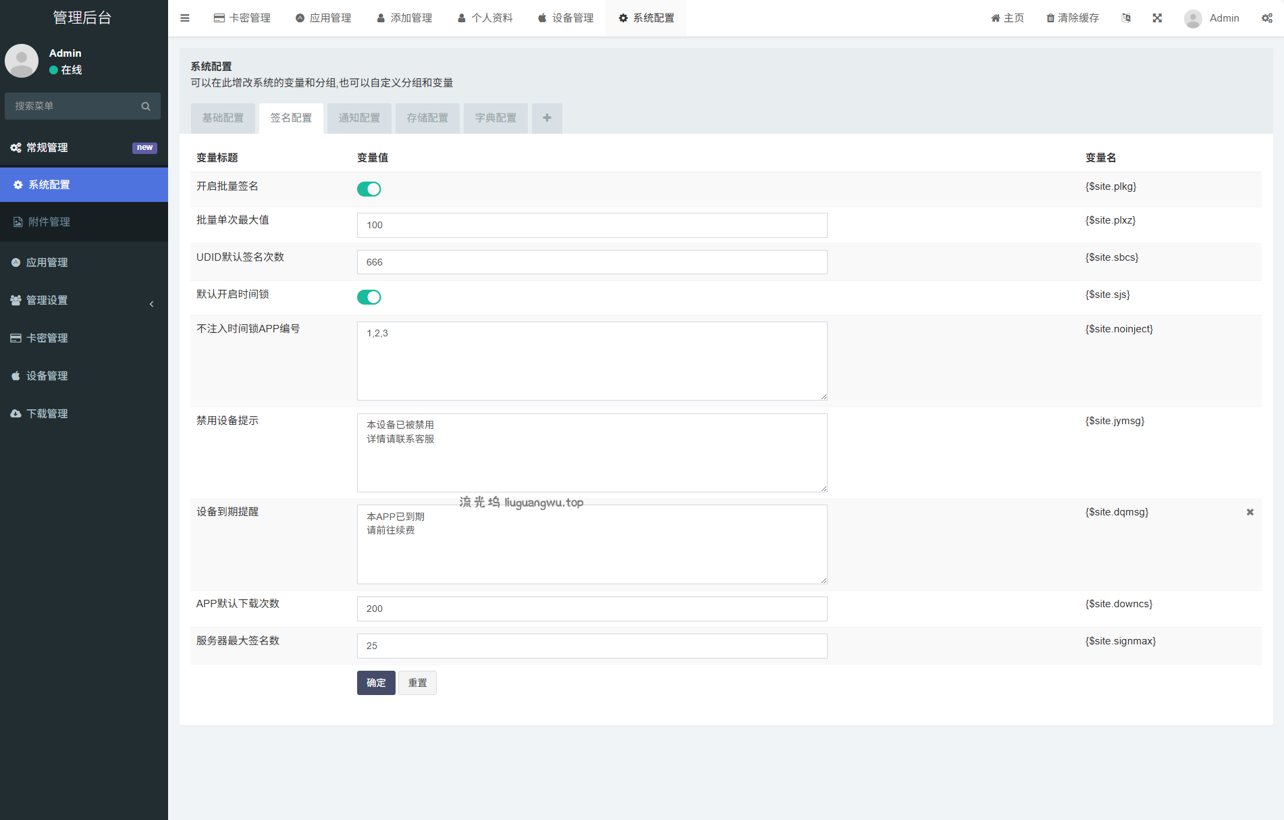Toggle the 默认开启时间锁 switch
This screenshot has width=1284, height=820.
(369, 297)
